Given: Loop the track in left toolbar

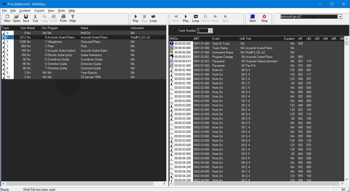Looking at the screenshot, I should [153, 18].
